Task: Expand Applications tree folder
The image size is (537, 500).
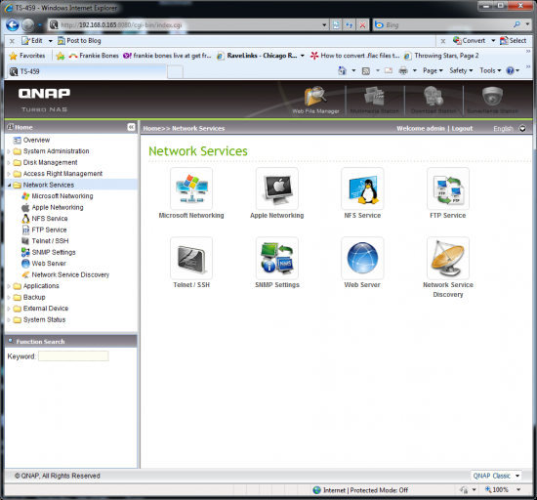Action: 9,286
